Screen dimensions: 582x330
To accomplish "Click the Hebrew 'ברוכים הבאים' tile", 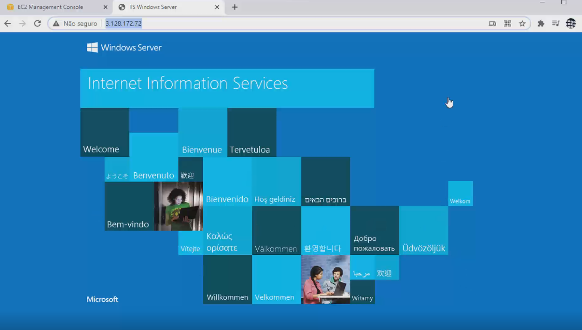I will (x=325, y=182).
